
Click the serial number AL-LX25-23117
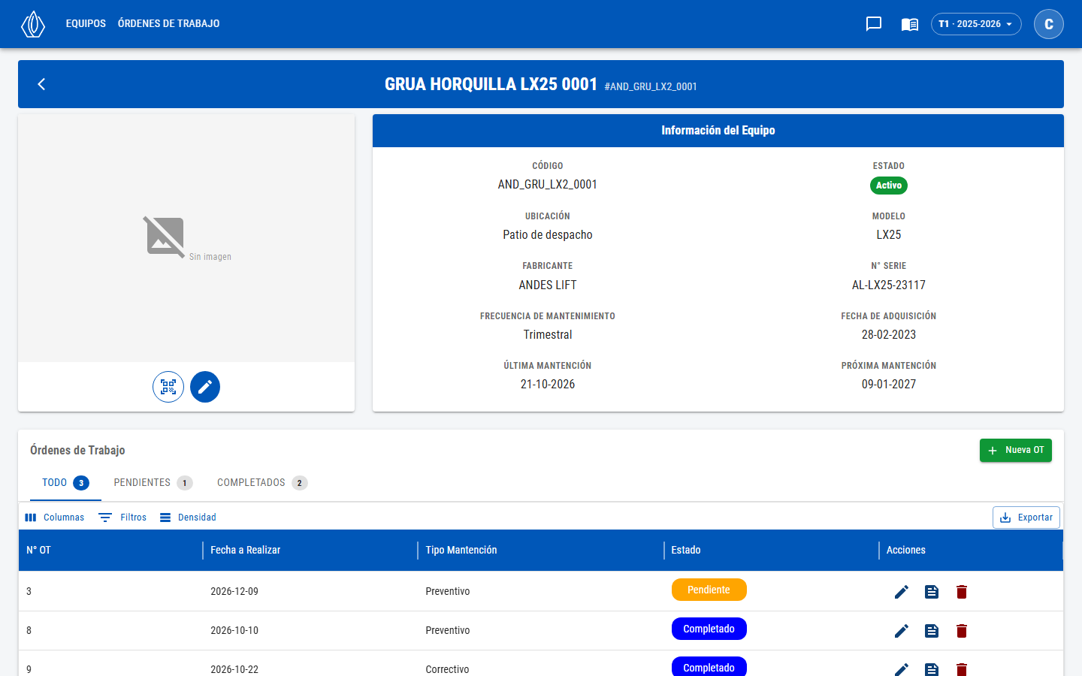pos(889,285)
